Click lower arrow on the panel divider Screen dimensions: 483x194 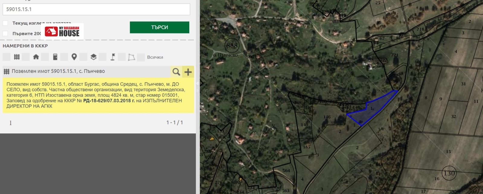tap(198, 90)
